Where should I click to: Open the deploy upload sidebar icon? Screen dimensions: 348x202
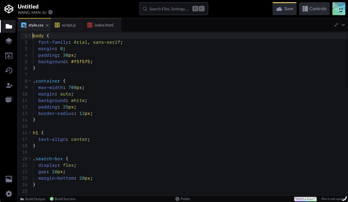[x=9, y=56]
